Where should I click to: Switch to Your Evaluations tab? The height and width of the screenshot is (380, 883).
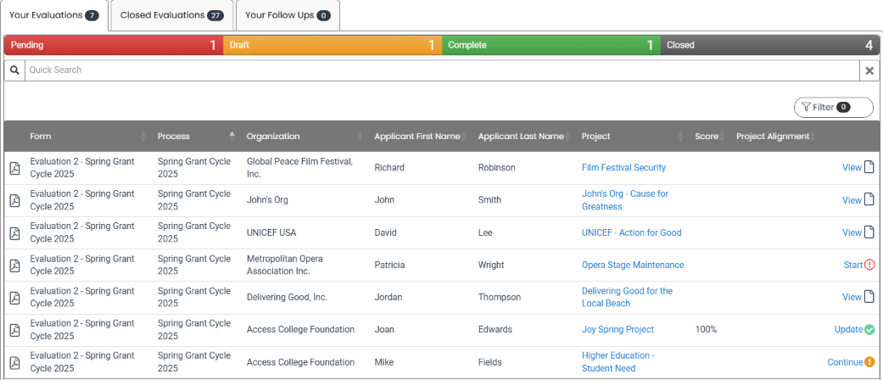tap(54, 15)
